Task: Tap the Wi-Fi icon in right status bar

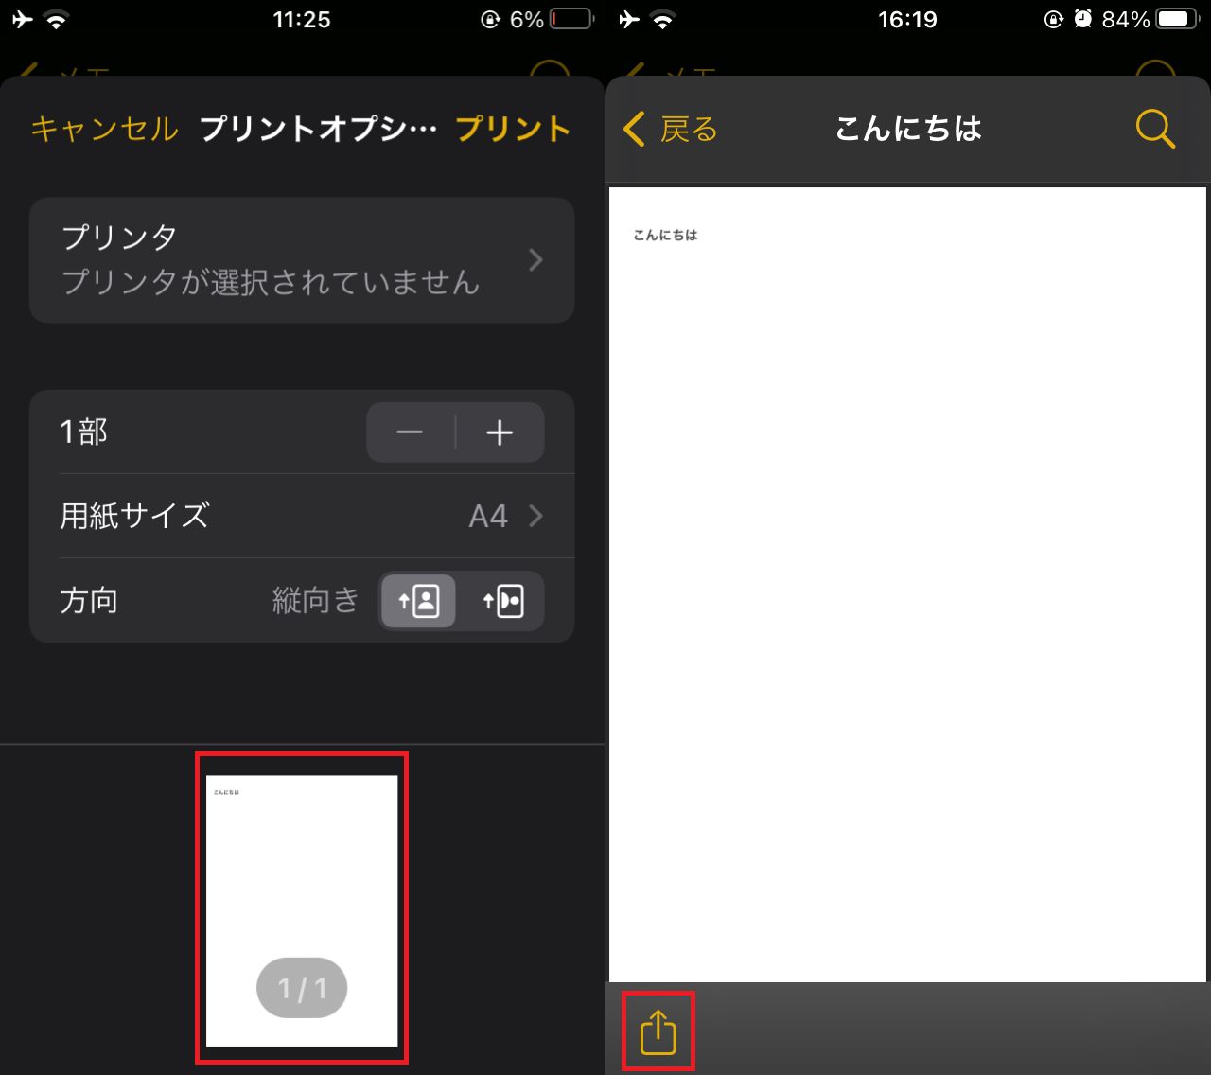Action: tap(663, 19)
